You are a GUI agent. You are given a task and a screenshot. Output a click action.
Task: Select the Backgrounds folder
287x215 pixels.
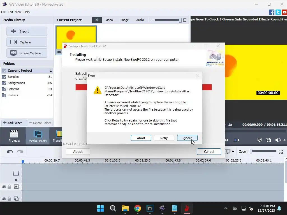27,83
